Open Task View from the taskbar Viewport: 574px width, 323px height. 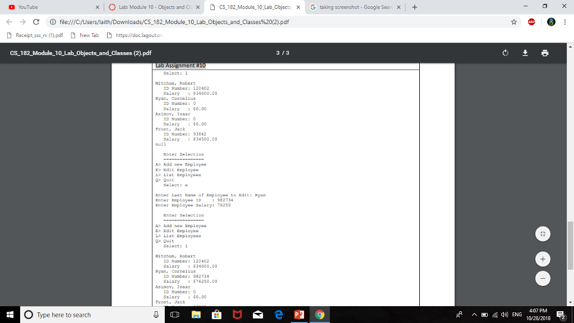point(174,315)
